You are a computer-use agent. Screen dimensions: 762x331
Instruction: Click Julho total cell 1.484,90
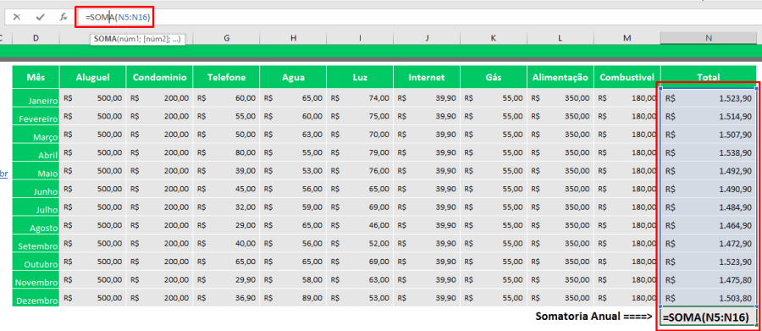click(709, 207)
